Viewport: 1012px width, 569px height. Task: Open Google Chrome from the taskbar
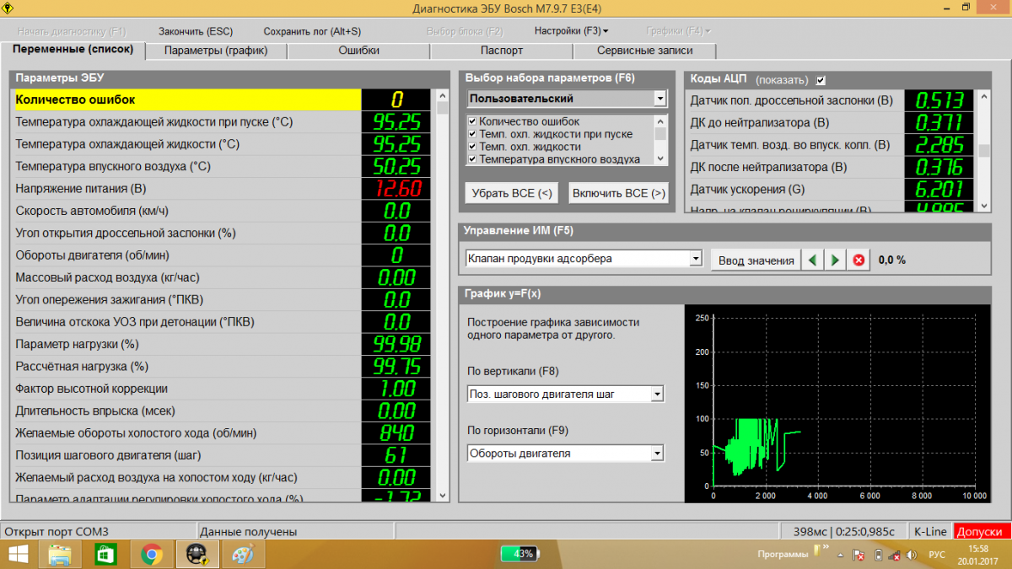(152, 554)
